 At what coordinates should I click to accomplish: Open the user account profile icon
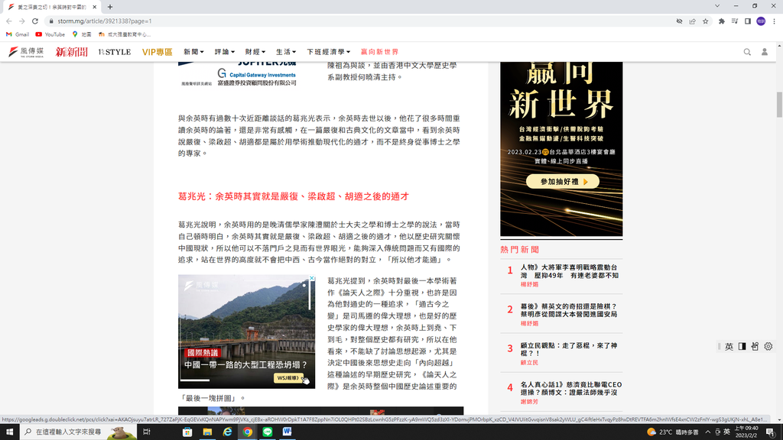pyautogui.click(x=764, y=52)
